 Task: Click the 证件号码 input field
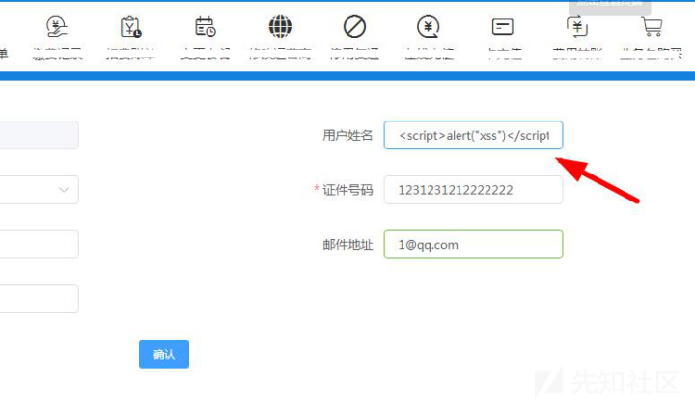[473, 190]
